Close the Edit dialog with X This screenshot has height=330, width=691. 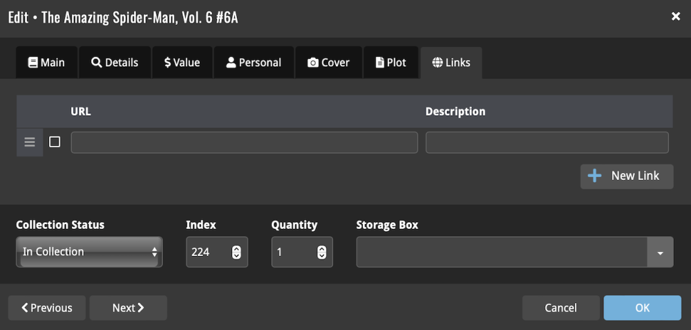[676, 17]
